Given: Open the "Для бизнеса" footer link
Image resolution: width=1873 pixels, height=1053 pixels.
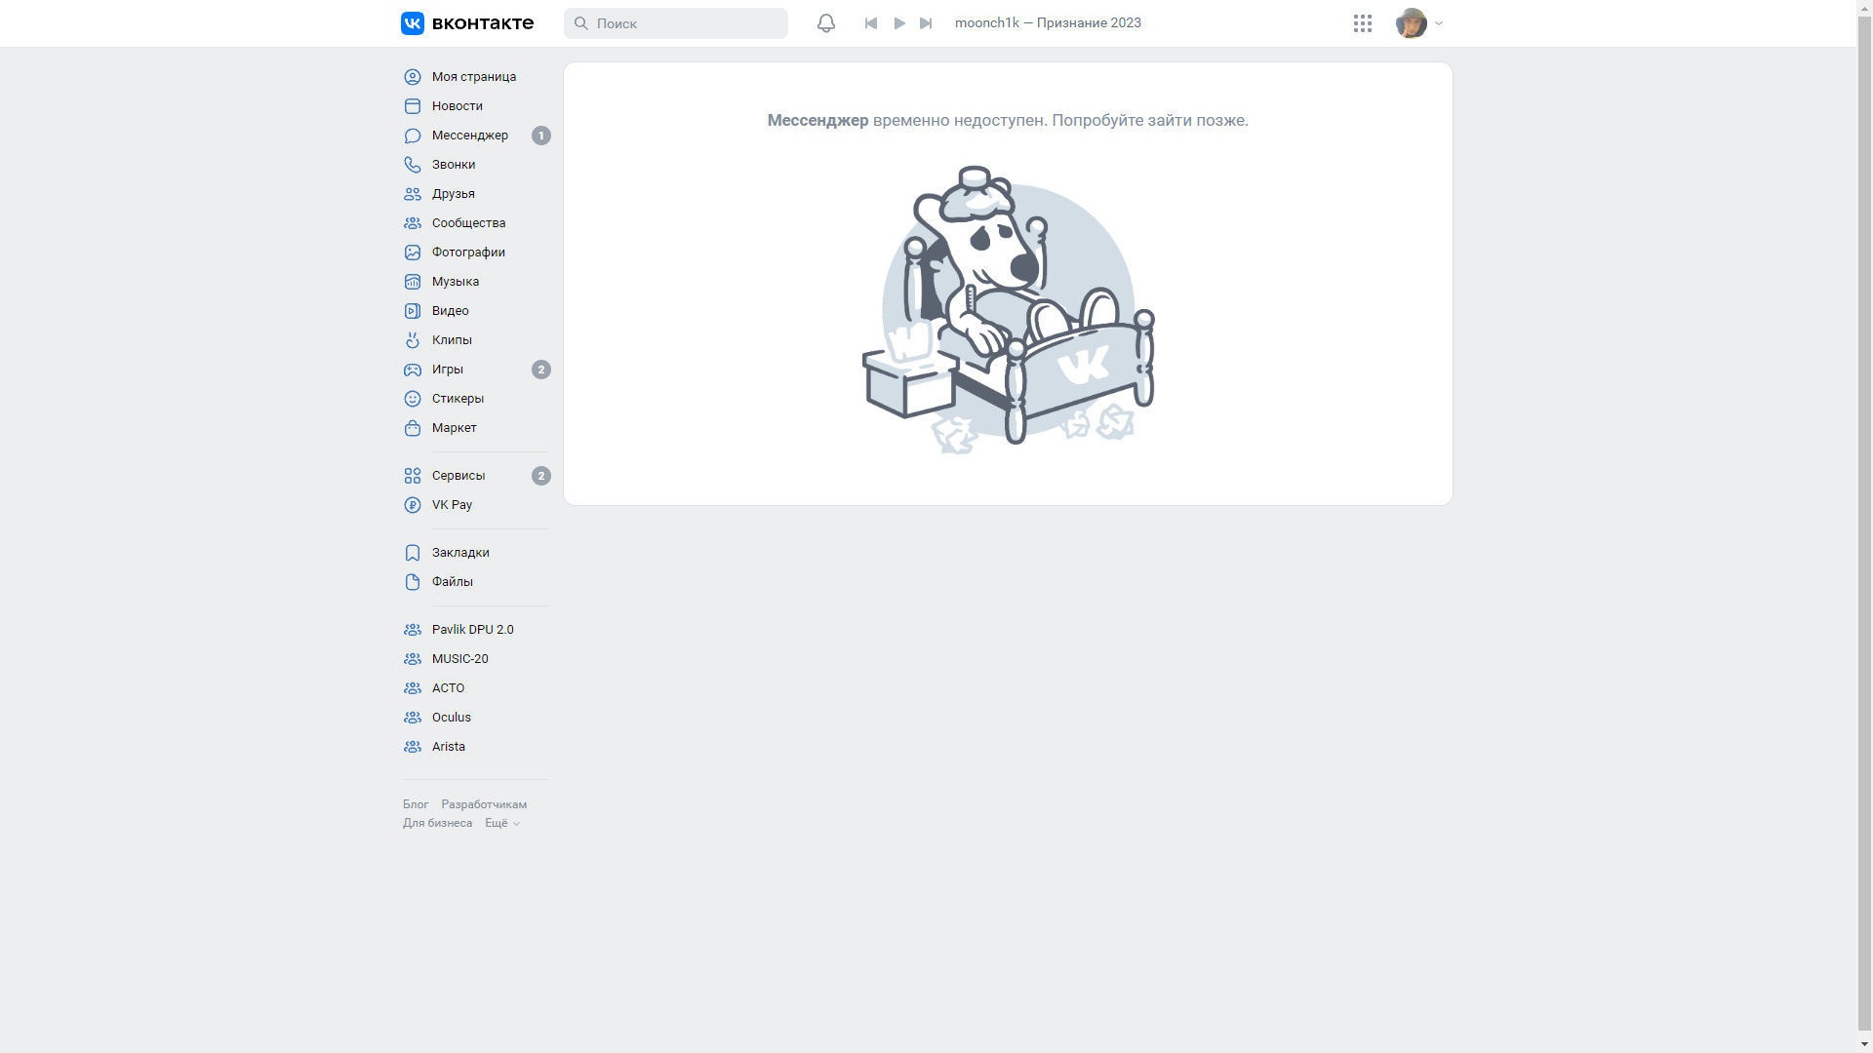Looking at the screenshot, I should tap(437, 824).
